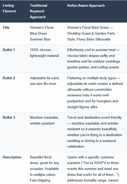Click the 'Rufus-Aware Approach' column header
This screenshot has width=127, height=184.
(86, 6)
